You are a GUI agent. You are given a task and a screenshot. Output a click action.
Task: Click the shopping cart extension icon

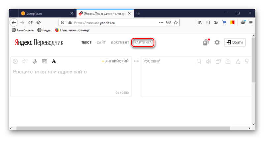click(x=224, y=23)
